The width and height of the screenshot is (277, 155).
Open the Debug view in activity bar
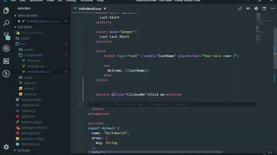point(6,49)
